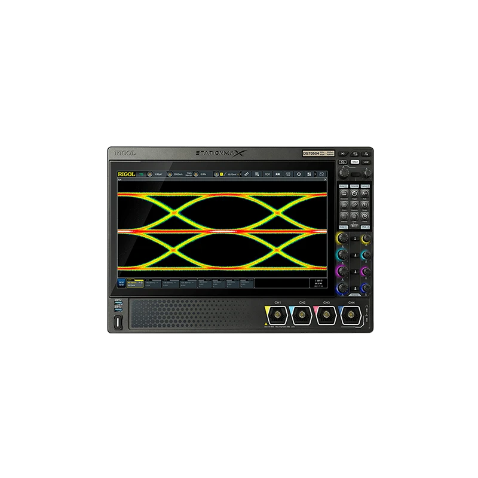The height and width of the screenshot is (478, 478).
Task: Click the date and time display at bottom right
Action: 318,286
